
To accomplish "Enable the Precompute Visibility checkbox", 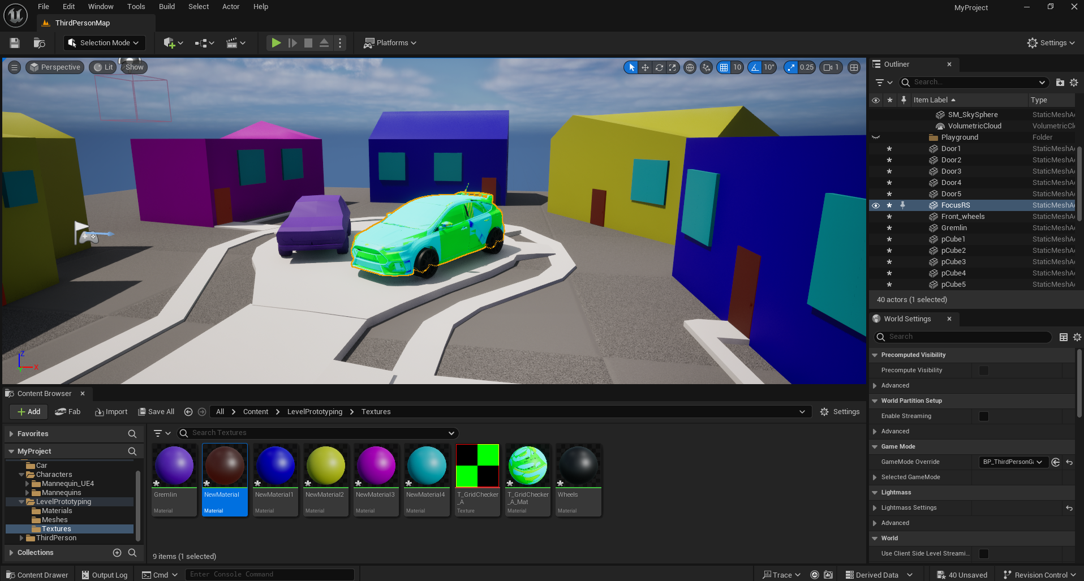I will coord(983,370).
